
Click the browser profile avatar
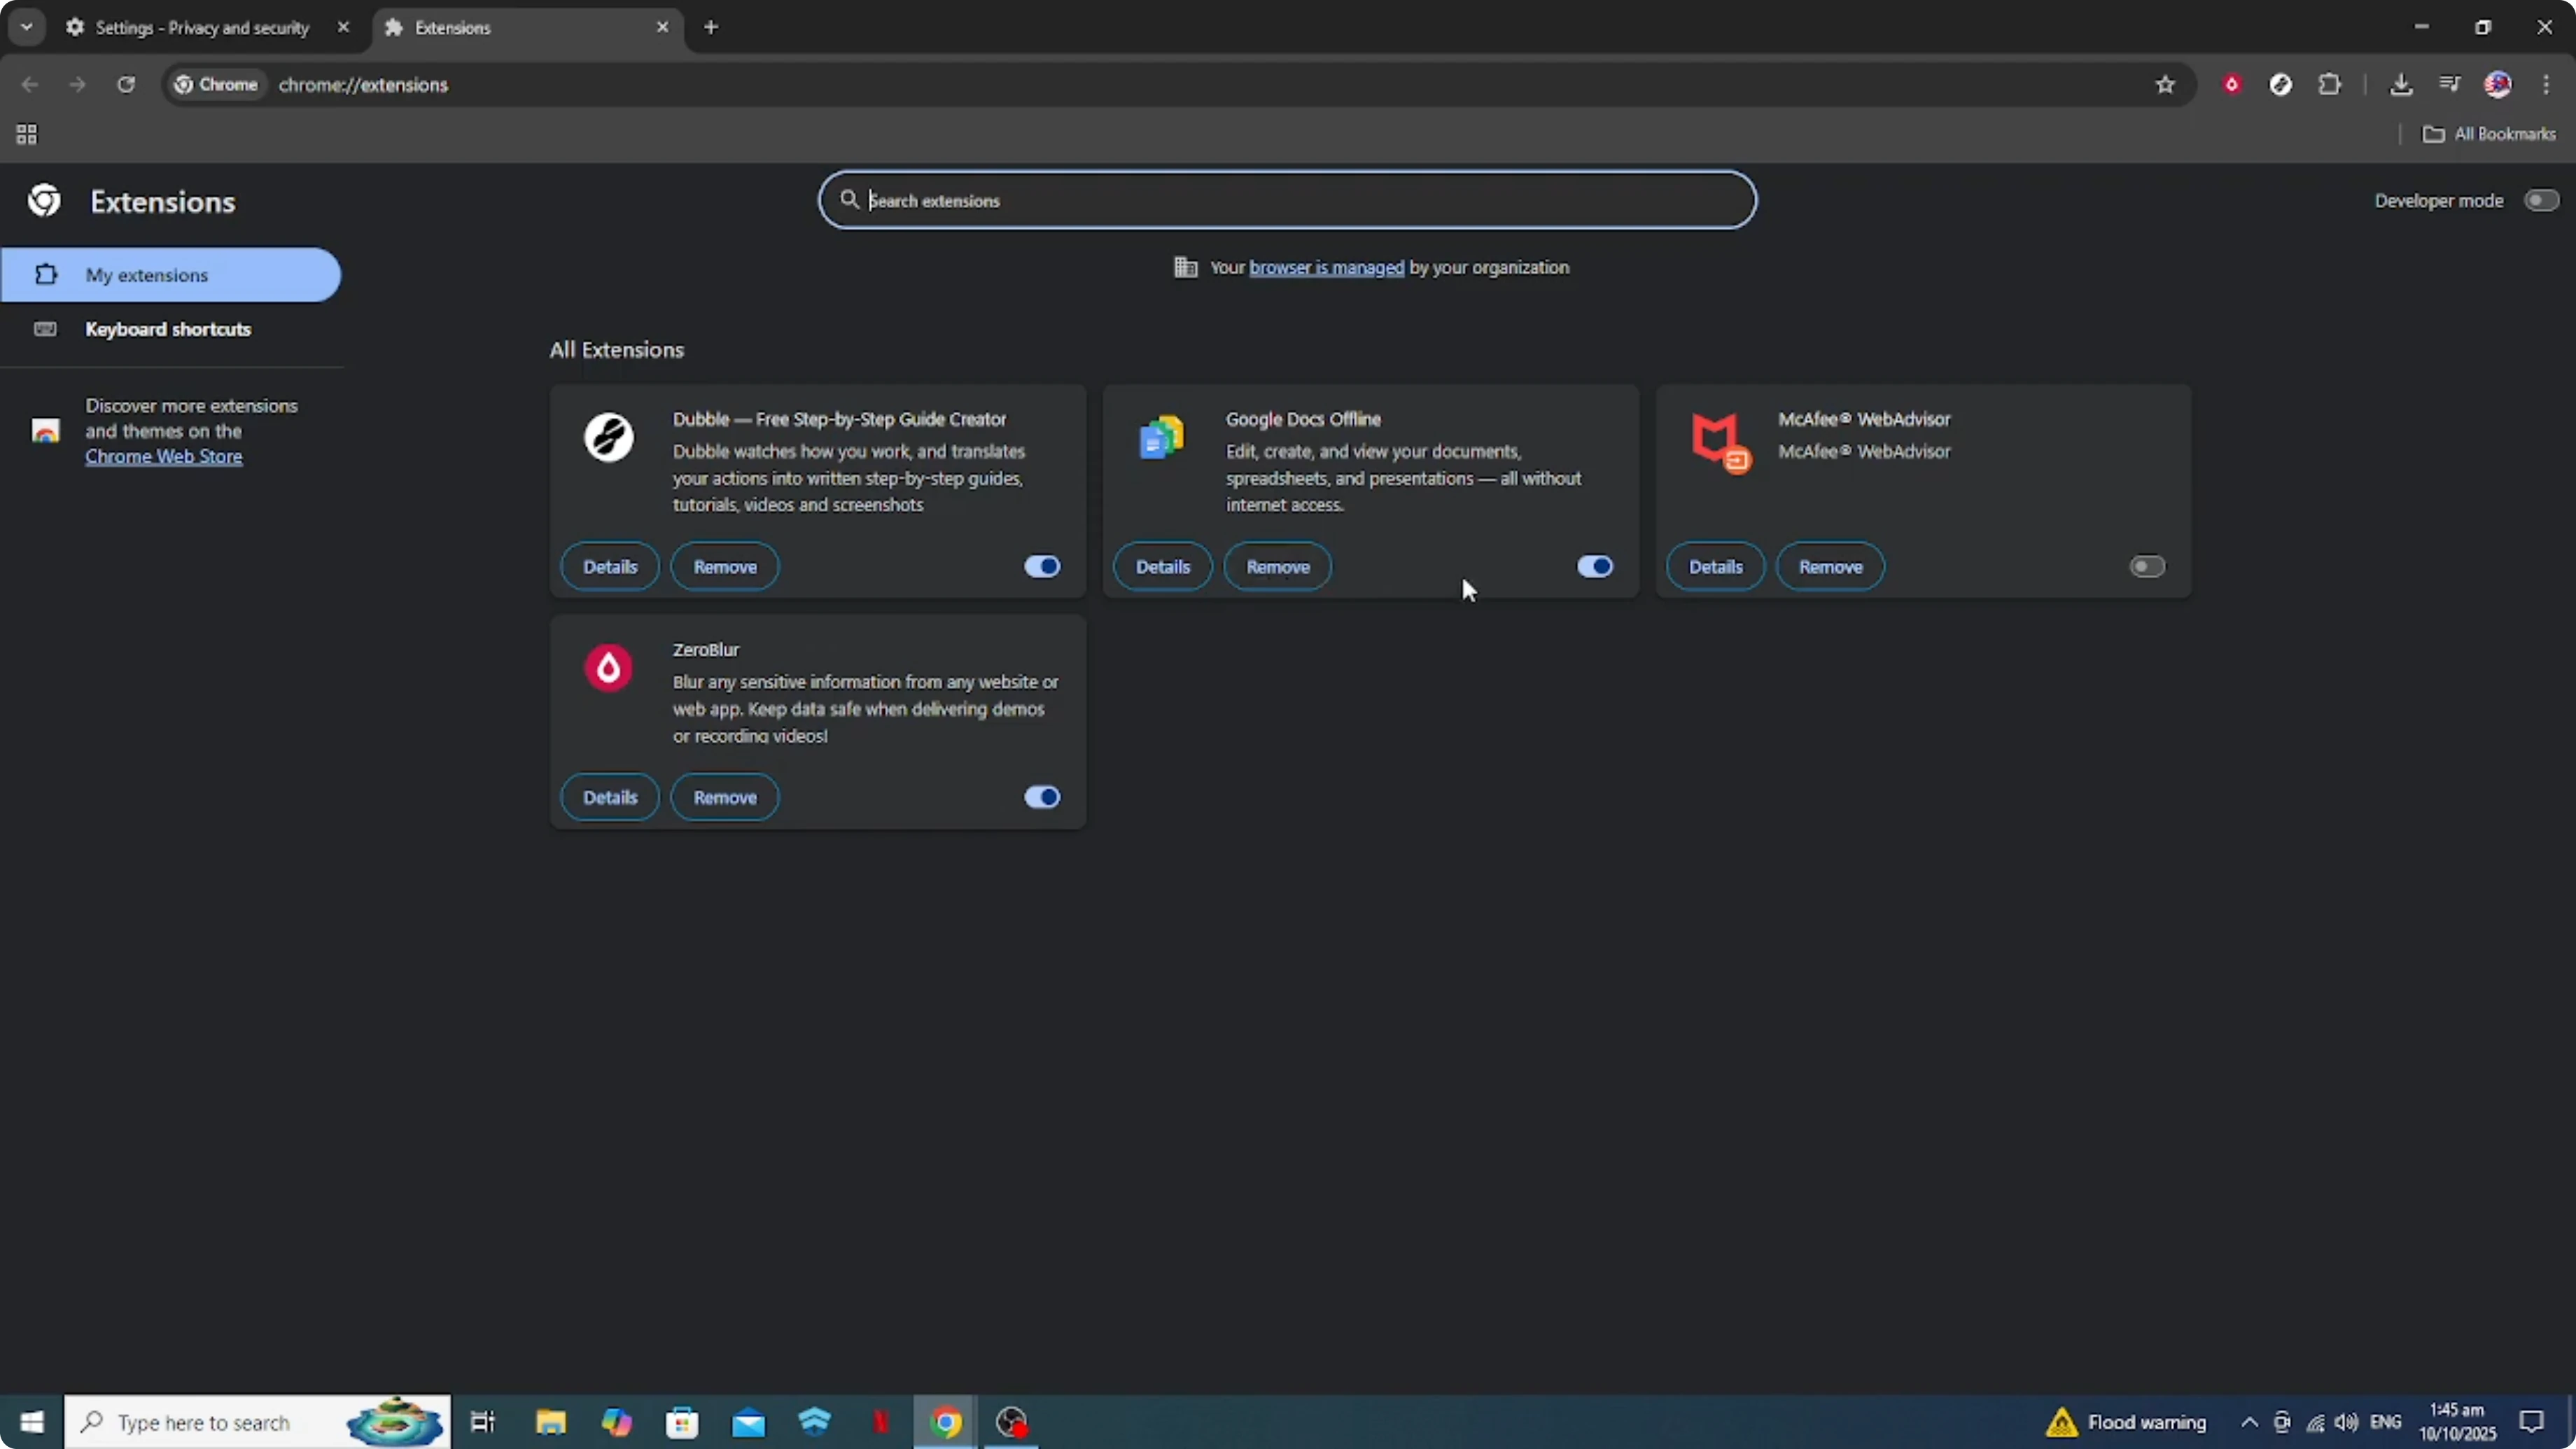tap(2498, 85)
